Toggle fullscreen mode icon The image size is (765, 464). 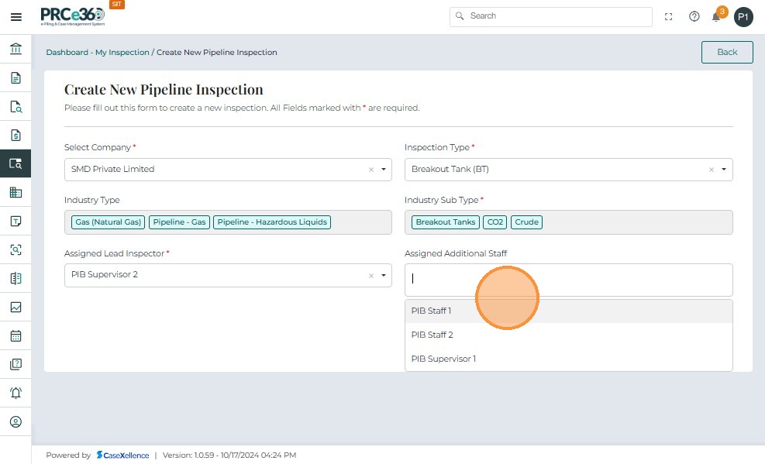pos(669,16)
